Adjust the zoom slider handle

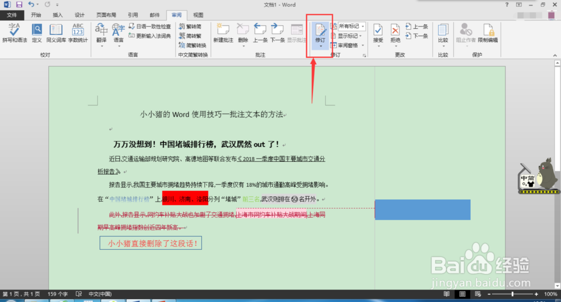coord(513,294)
